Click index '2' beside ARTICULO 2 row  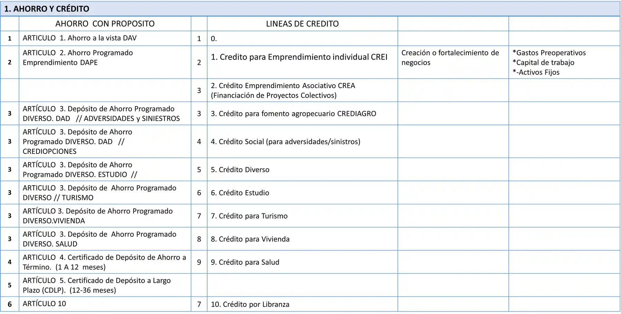pos(10,62)
